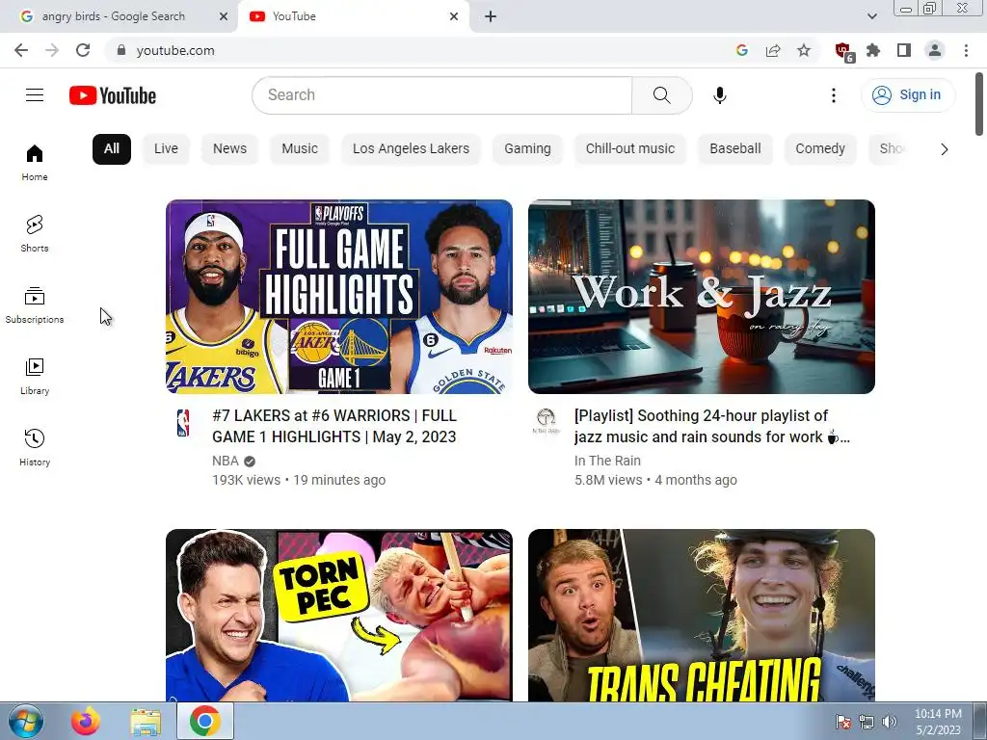Show more category chips with the right arrow
Image resolution: width=987 pixels, height=740 pixels.
tap(944, 149)
